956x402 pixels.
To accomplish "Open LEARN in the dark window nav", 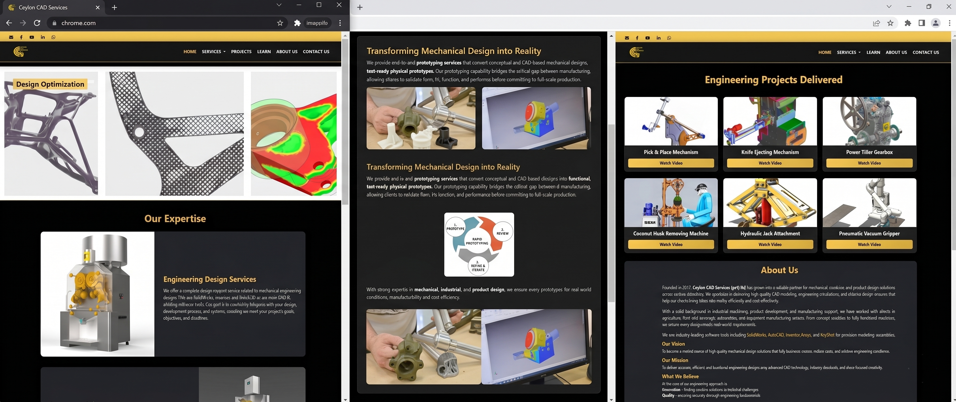I will click(x=264, y=51).
